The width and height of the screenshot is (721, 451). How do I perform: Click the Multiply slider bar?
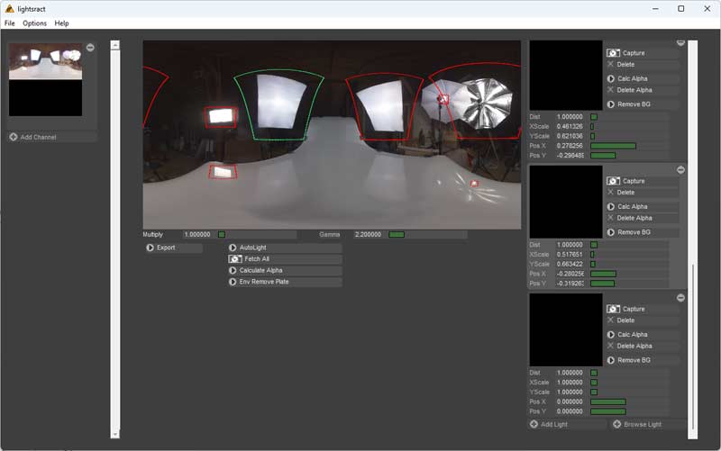(243, 234)
